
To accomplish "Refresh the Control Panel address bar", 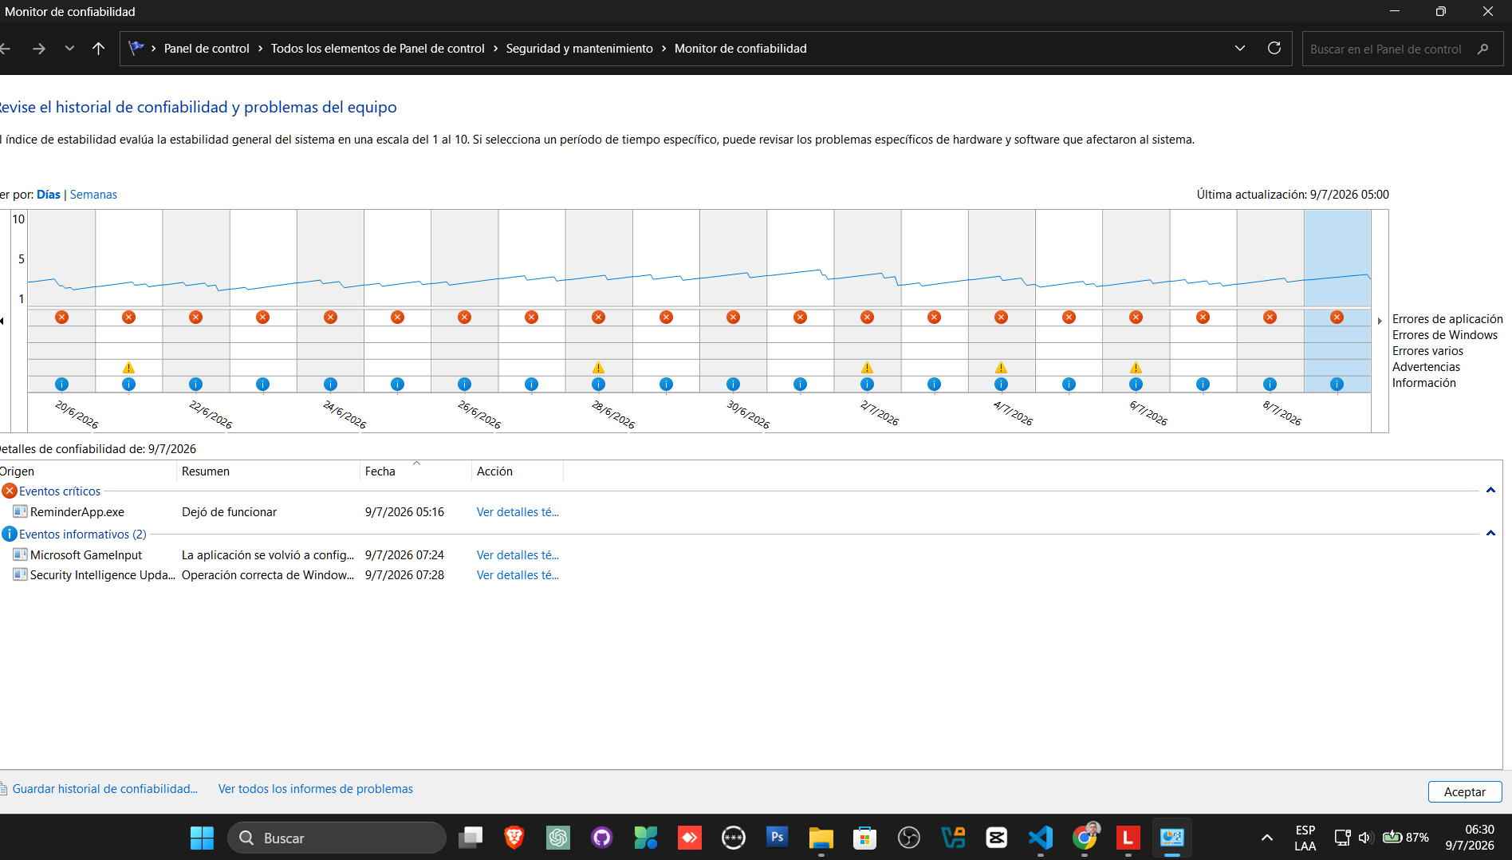I will [x=1274, y=49].
